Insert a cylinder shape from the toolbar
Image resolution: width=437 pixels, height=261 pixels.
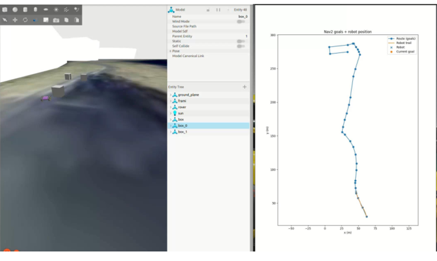coord(25,9)
